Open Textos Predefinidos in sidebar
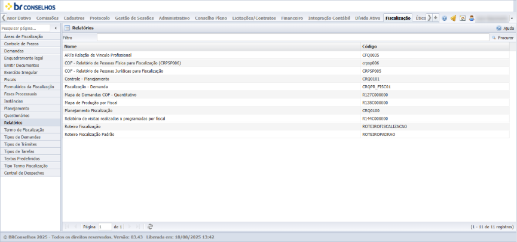This screenshot has width=517, height=242. pyautogui.click(x=30, y=159)
